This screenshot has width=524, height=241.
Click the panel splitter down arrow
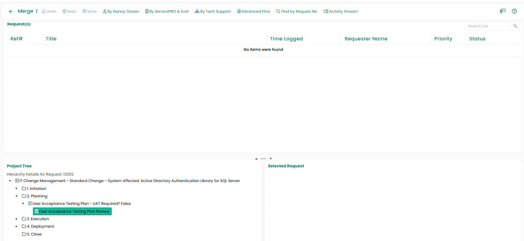point(271,159)
